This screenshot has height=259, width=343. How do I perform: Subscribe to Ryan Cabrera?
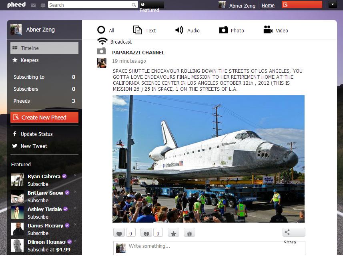coord(38,184)
